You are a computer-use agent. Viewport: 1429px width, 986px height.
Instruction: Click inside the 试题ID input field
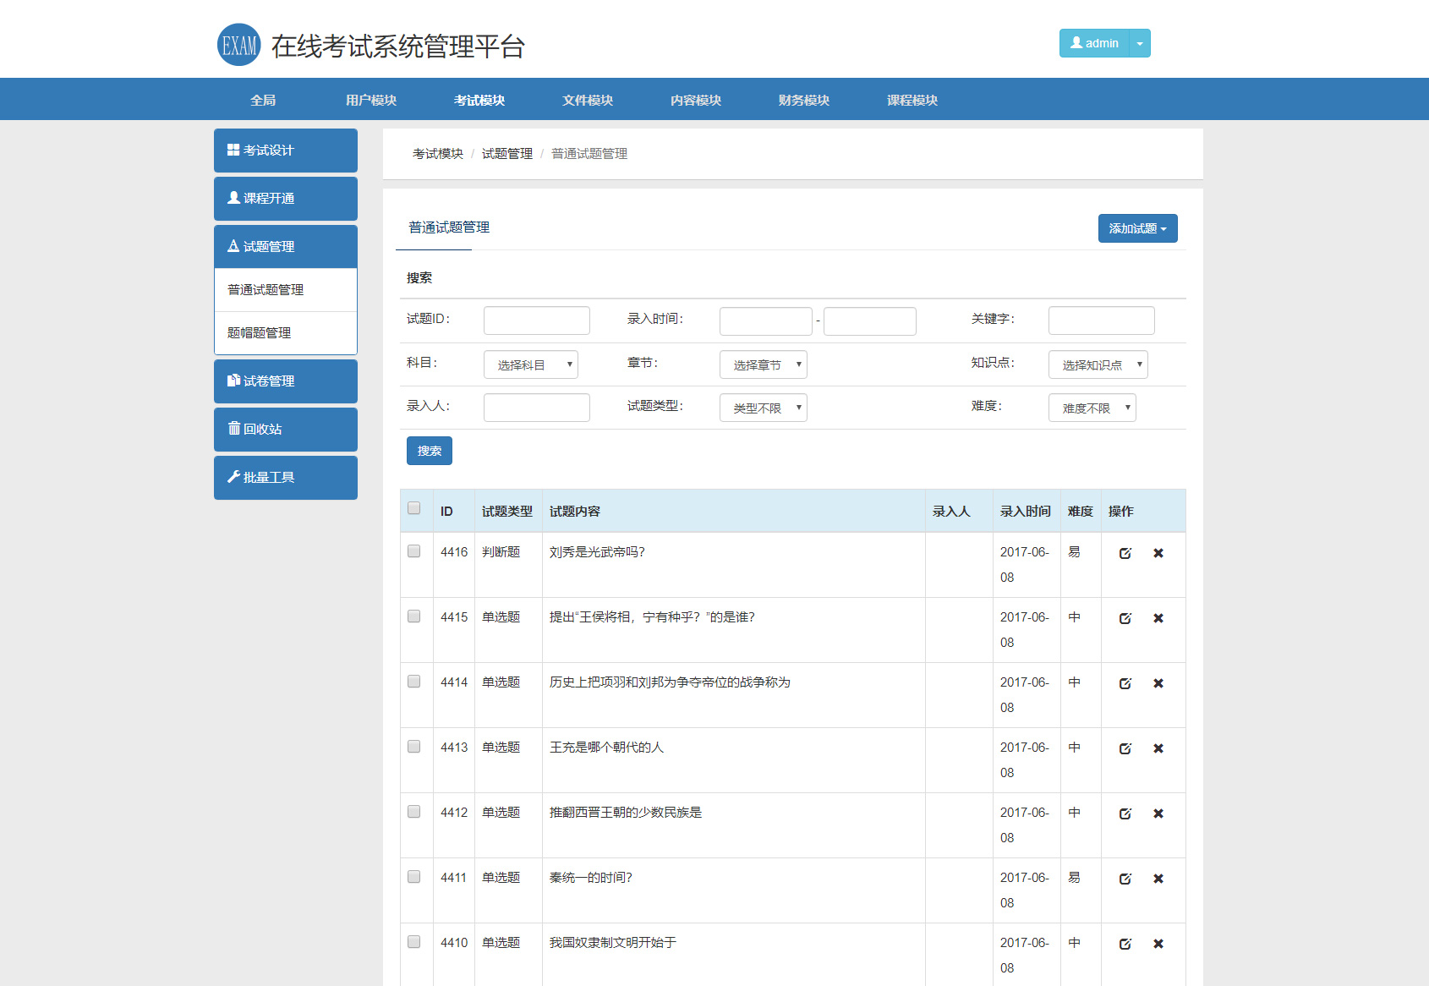point(536,320)
